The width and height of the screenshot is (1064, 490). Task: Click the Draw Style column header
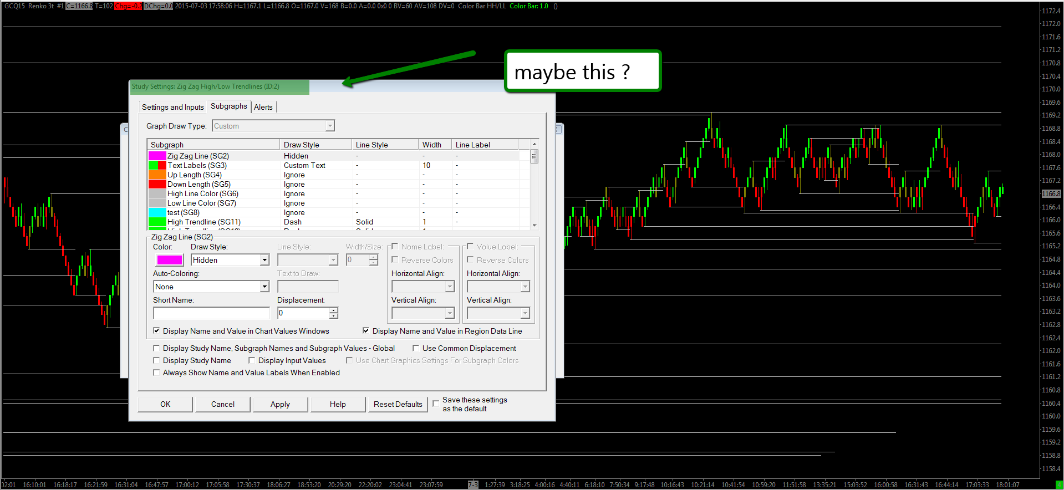(x=315, y=145)
